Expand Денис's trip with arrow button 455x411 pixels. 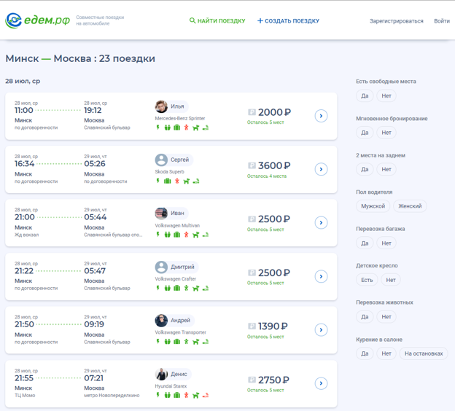[x=321, y=383]
